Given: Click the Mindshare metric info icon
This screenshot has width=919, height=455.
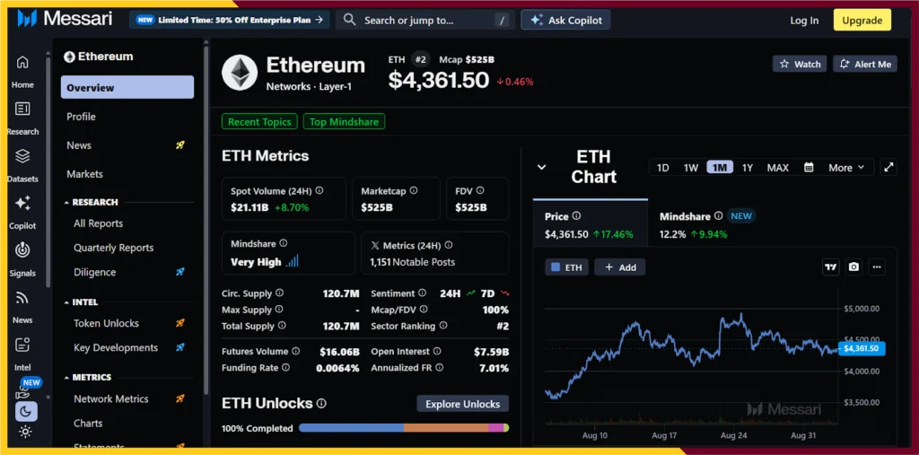Looking at the screenshot, I should [x=284, y=242].
